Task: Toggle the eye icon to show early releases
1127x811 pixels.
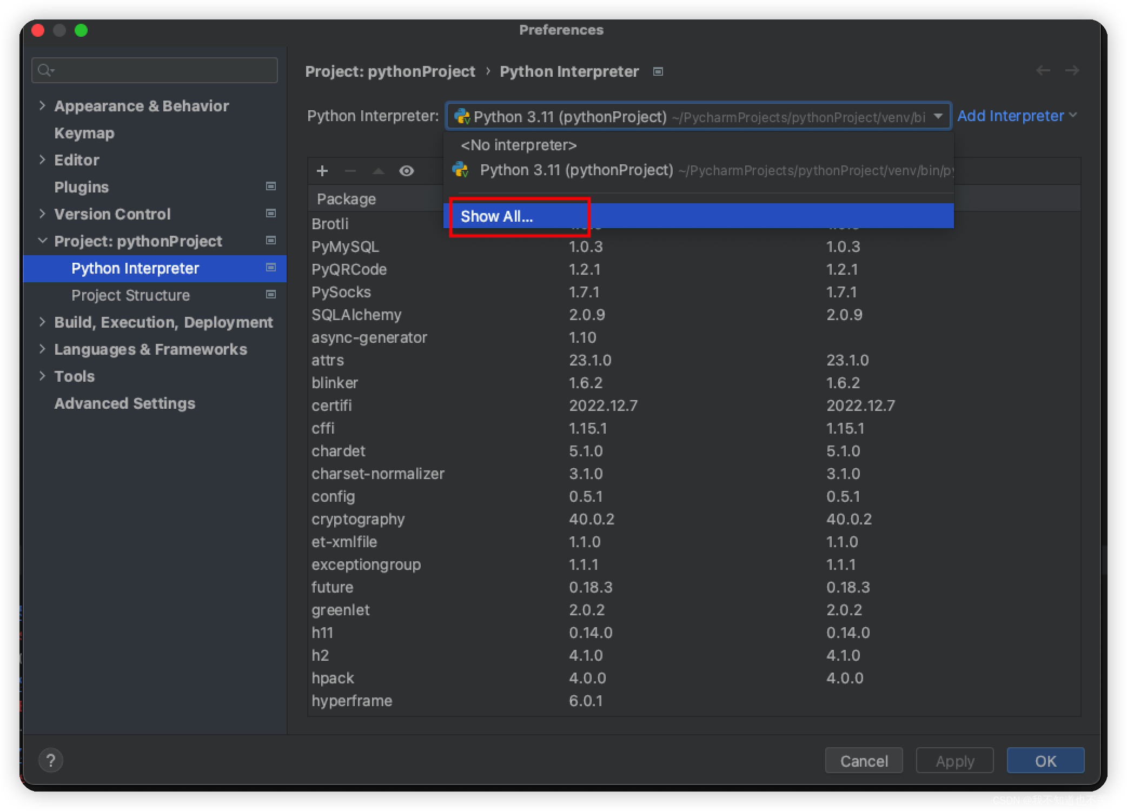Action: (406, 171)
